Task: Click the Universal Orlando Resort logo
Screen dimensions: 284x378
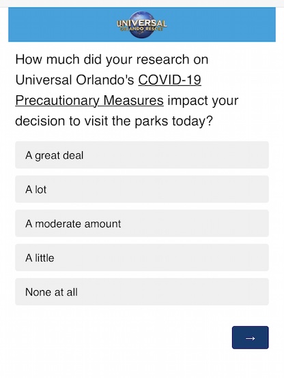Action: pyautogui.click(x=141, y=25)
